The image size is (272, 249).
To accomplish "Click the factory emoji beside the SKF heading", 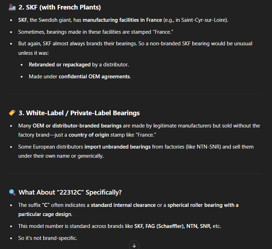I will [12, 7].
